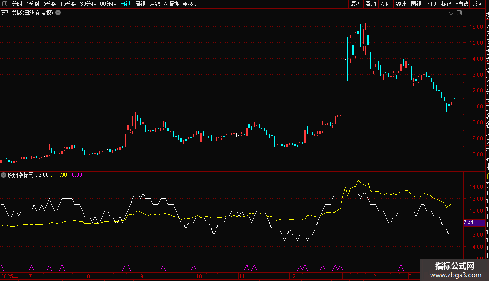Viewport: 489px width, 281px height.
Task: Click the 7.41 highlighted axis value
Action: pyautogui.click(x=473, y=223)
